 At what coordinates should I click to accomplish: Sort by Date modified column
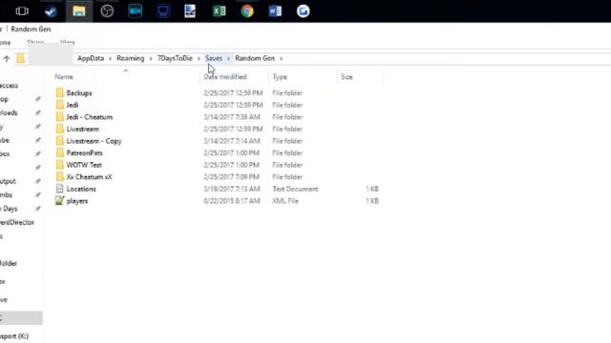click(225, 77)
